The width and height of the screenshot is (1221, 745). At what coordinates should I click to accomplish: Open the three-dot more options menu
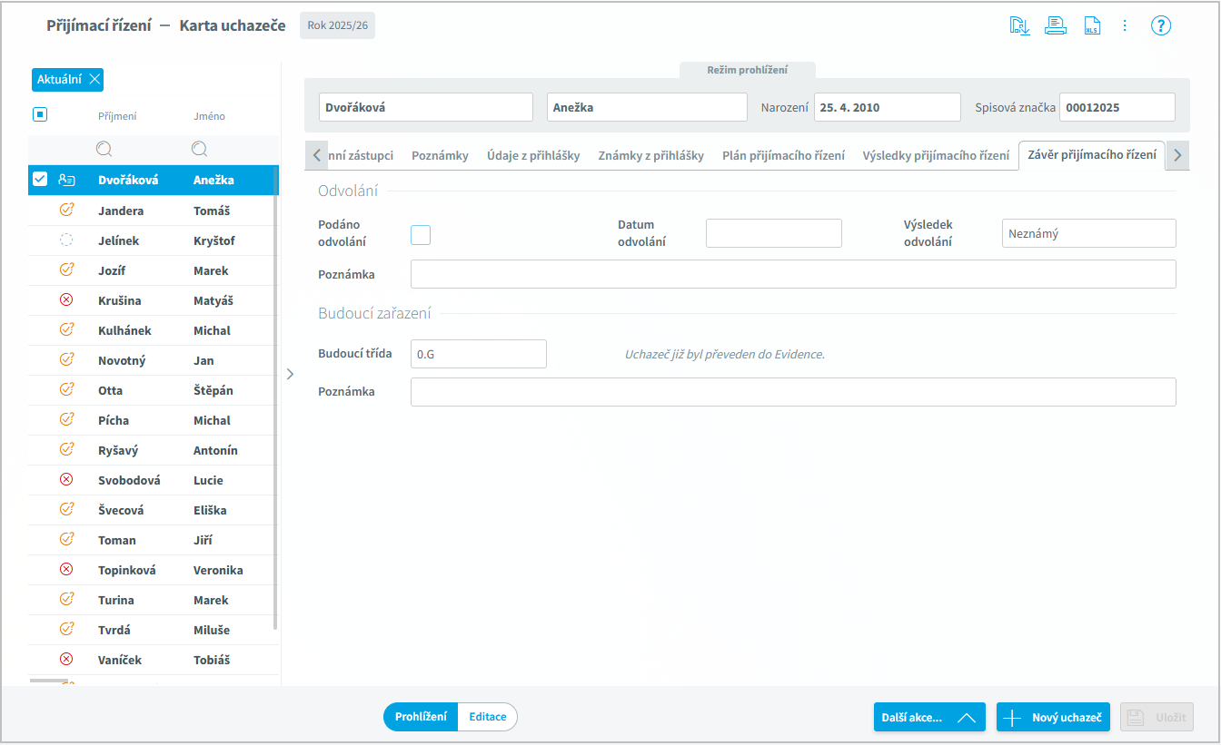point(1125,25)
